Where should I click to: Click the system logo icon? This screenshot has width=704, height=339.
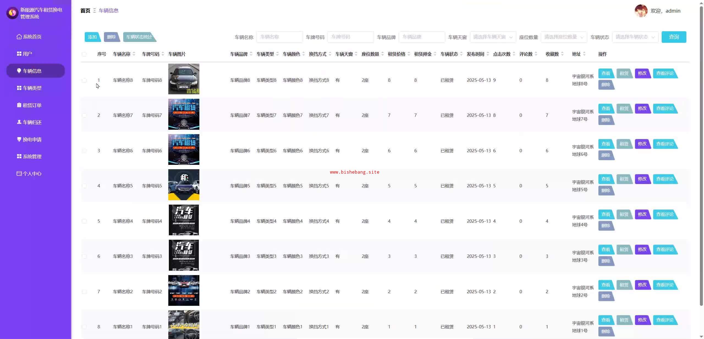tap(12, 13)
